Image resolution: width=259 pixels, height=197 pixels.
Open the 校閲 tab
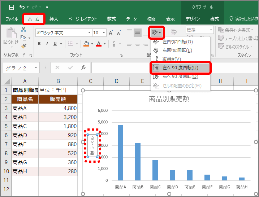pos(151,19)
